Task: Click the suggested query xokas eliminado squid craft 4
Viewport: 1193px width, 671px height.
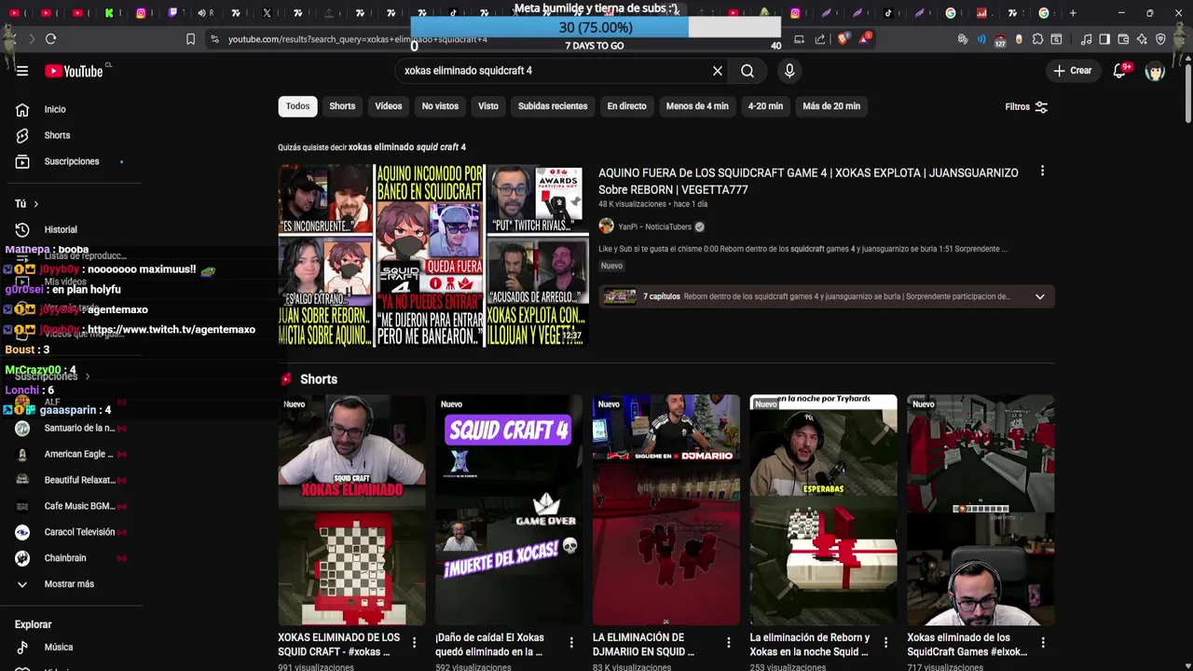Action: pyautogui.click(x=407, y=147)
